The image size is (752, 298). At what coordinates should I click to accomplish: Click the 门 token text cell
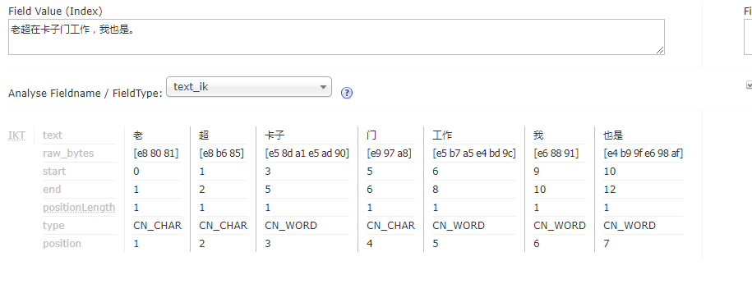[371, 135]
